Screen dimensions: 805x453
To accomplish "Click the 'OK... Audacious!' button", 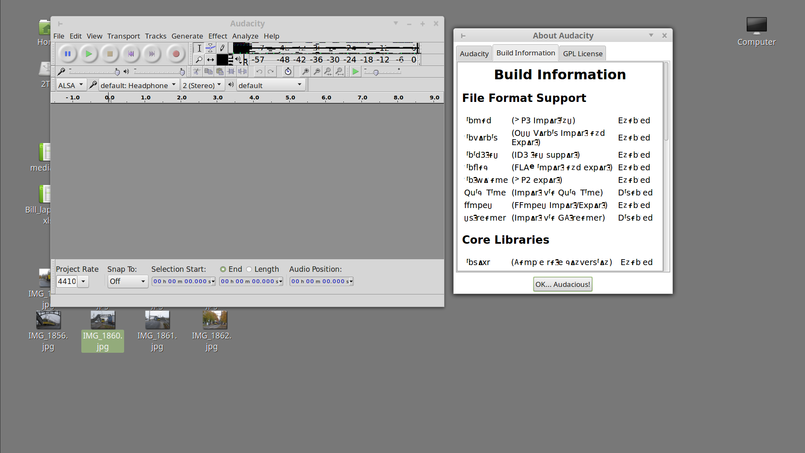I will click(x=562, y=284).
